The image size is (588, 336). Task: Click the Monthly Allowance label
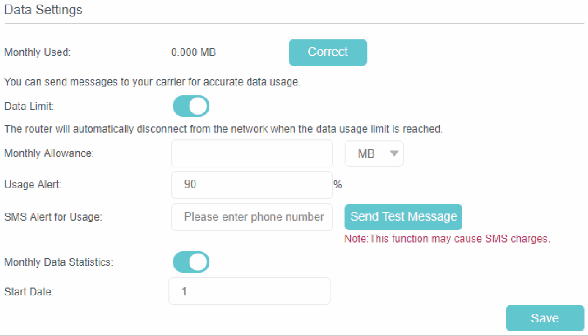point(49,153)
